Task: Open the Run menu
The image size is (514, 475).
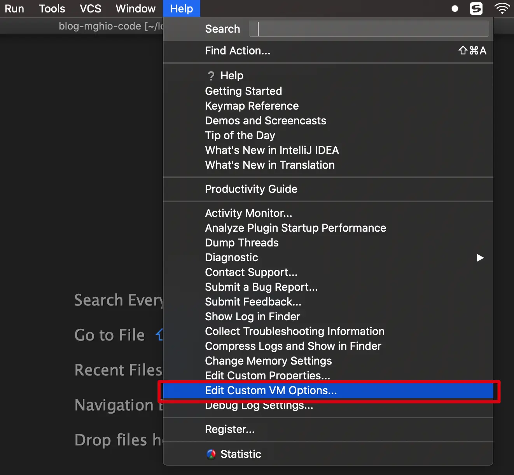Action: [x=14, y=8]
